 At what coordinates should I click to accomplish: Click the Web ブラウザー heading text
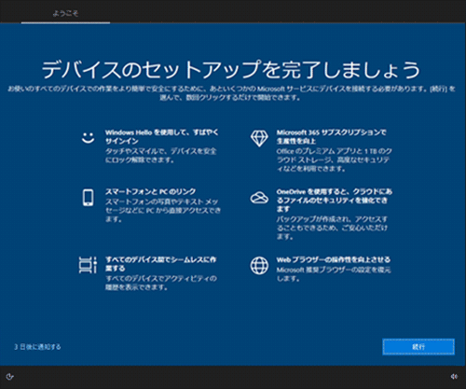(334, 259)
